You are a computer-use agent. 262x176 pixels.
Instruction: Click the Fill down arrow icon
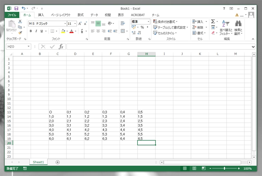click(213, 27)
